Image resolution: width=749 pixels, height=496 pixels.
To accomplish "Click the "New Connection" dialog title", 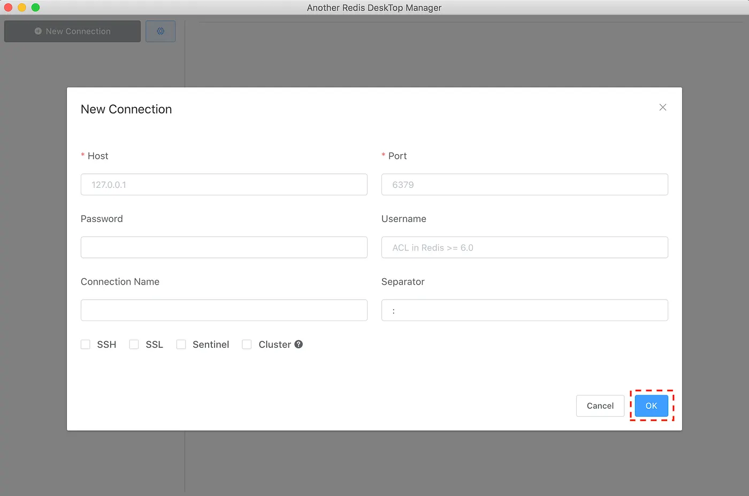I will pyautogui.click(x=126, y=109).
